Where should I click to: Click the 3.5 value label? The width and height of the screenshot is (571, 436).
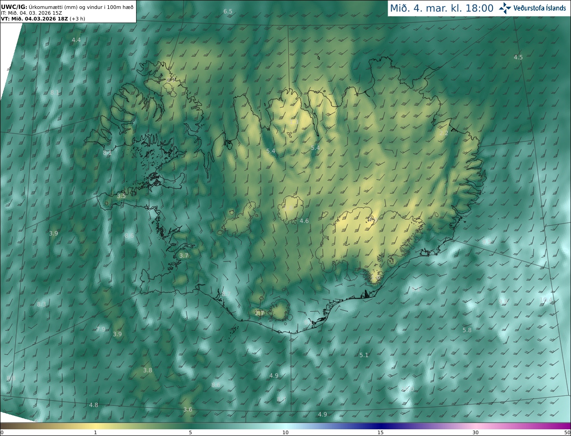121,196
